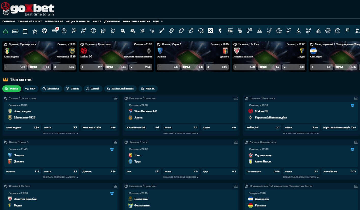Screen dimensions: 360x210
Task: Bet on draw 4.7 in Атлетик Бильбао banner
Action: 269,67
